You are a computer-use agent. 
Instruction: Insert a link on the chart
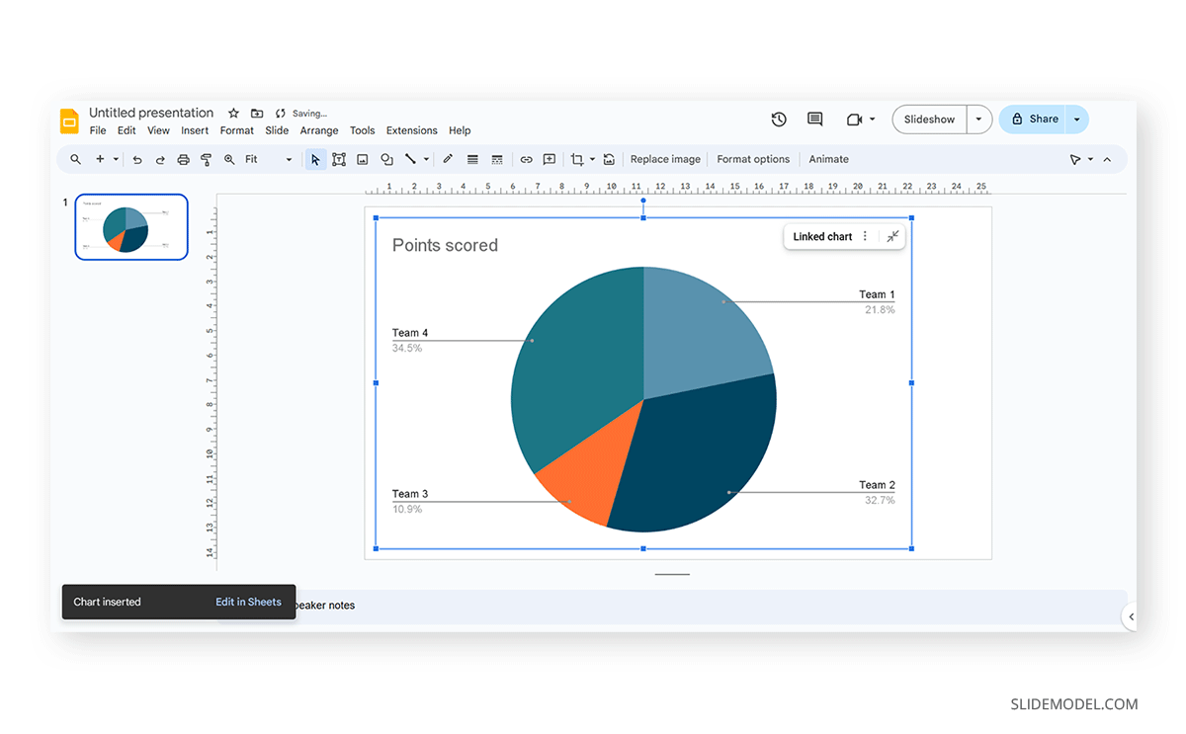[526, 159]
